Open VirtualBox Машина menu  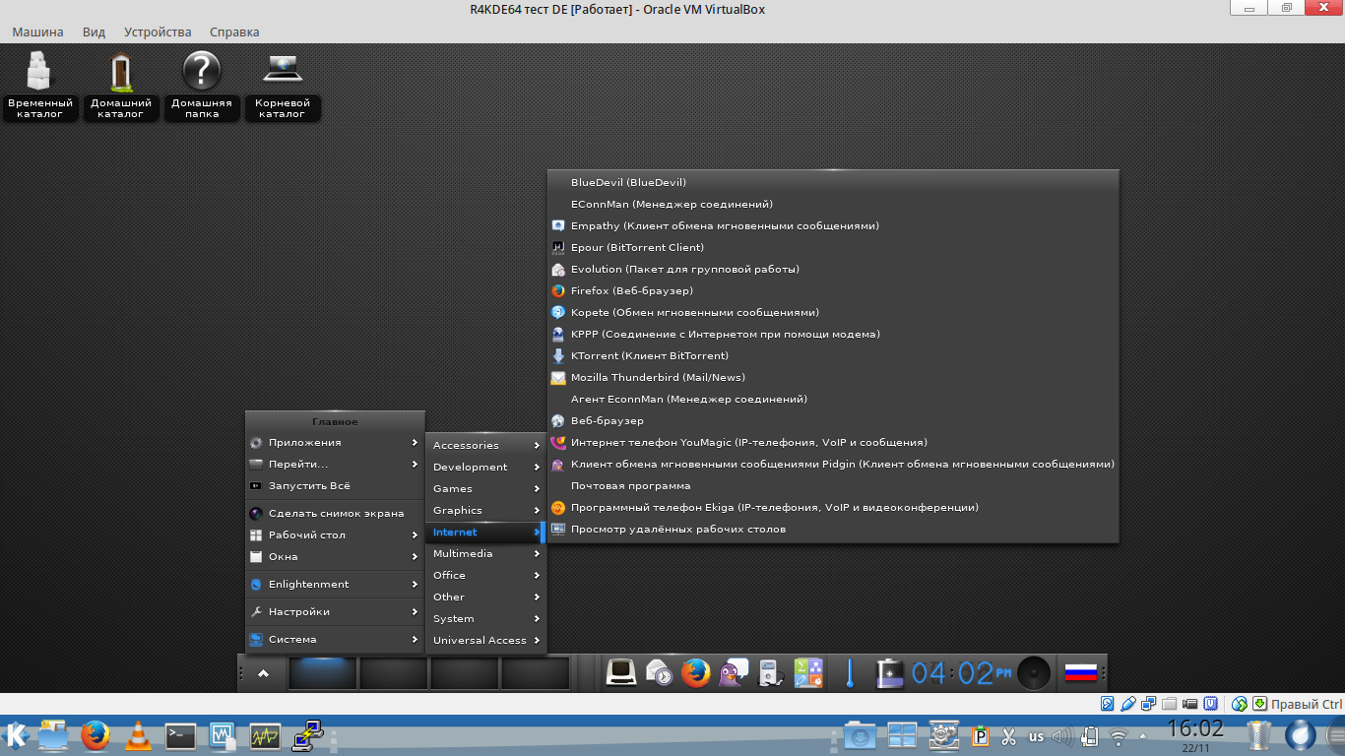[37, 31]
